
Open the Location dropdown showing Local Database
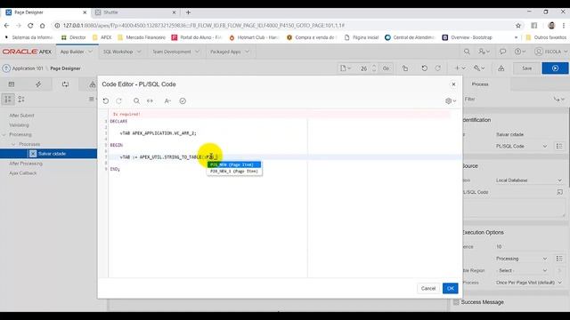[x=528, y=180]
